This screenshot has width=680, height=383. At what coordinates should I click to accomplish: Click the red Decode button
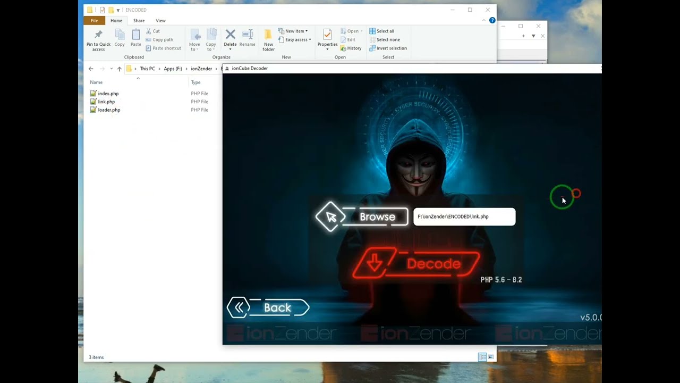pyautogui.click(x=416, y=263)
